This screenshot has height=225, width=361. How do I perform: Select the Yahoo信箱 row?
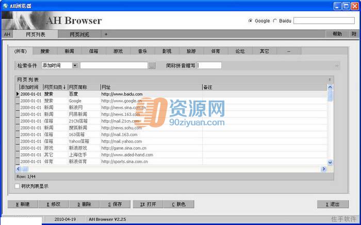click(171, 141)
